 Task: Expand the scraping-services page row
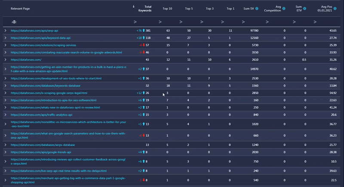pyautogui.click(x=6, y=45)
